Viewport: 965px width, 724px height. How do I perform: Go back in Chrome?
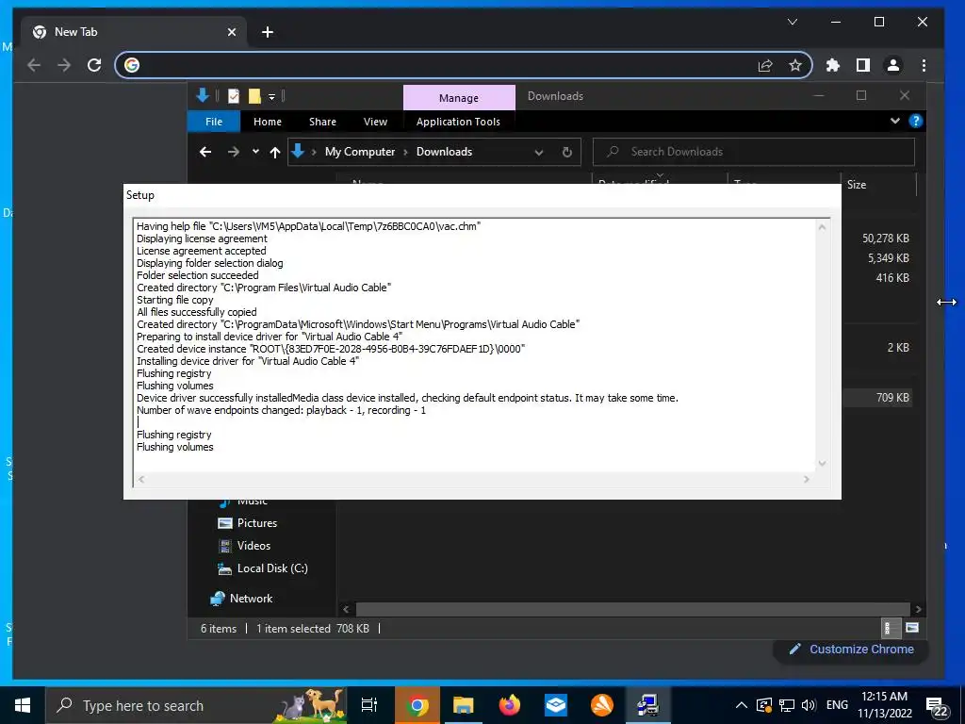34,65
